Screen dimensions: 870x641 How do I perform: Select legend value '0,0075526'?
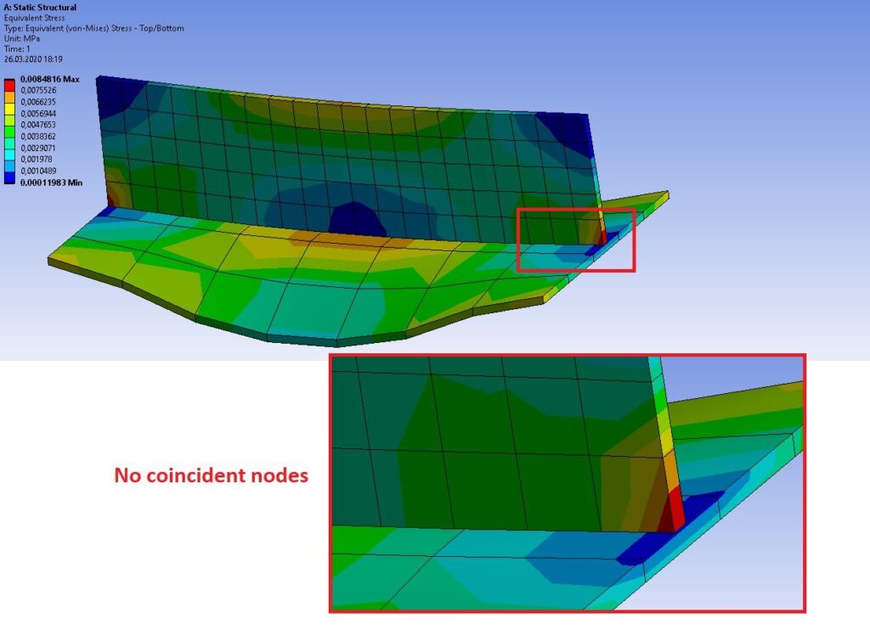pyautogui.click(x=38, y=90)
